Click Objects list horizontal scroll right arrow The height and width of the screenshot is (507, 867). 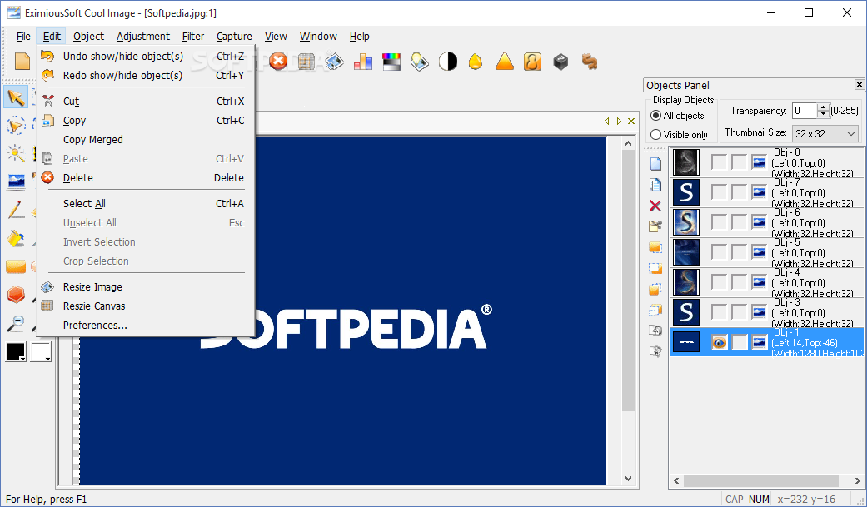coord(858,480)
